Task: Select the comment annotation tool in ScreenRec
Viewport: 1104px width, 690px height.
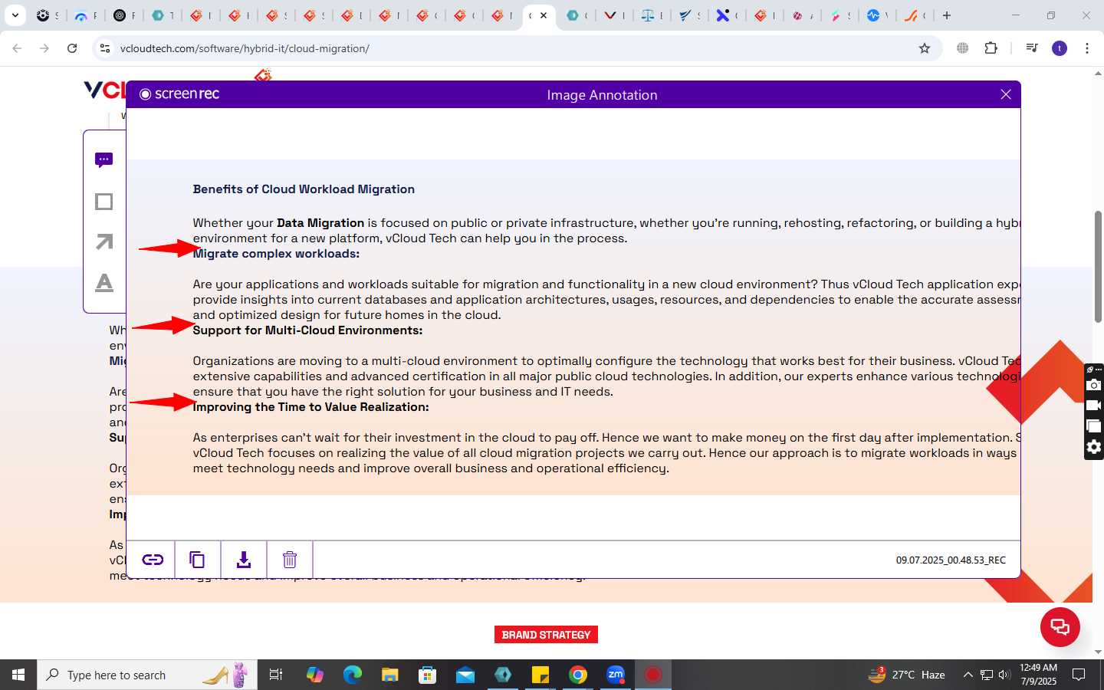Action: pos(104,159)
